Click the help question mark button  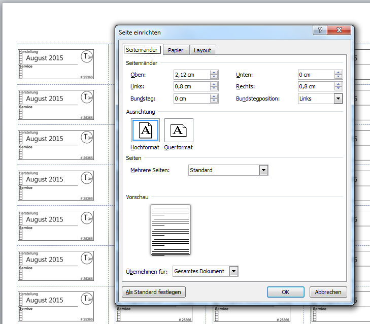click(x=320, y=30)
